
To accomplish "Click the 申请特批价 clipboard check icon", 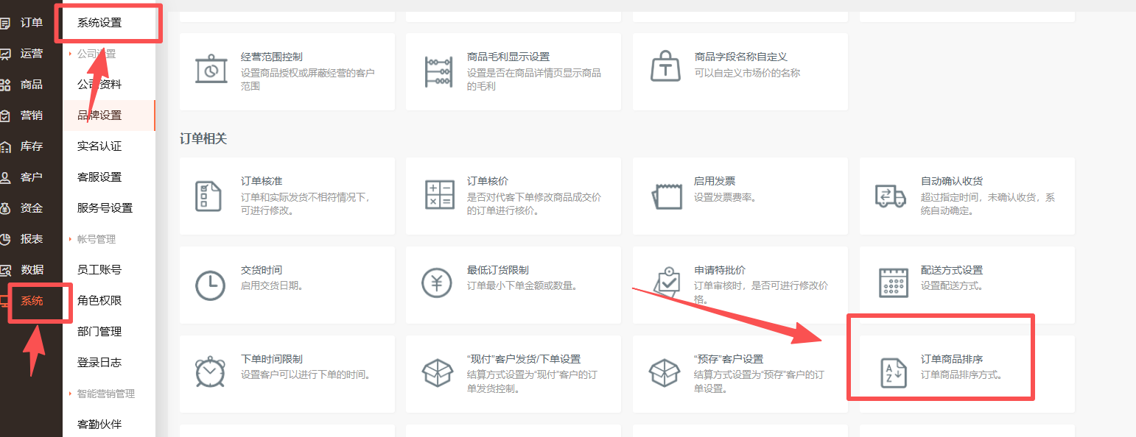I will click(x=667, y=282).
